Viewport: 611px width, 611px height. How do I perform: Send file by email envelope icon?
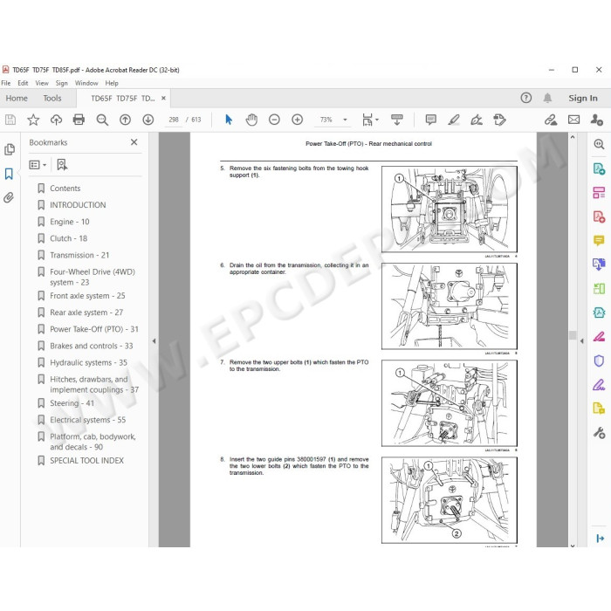tap(573, 120)
